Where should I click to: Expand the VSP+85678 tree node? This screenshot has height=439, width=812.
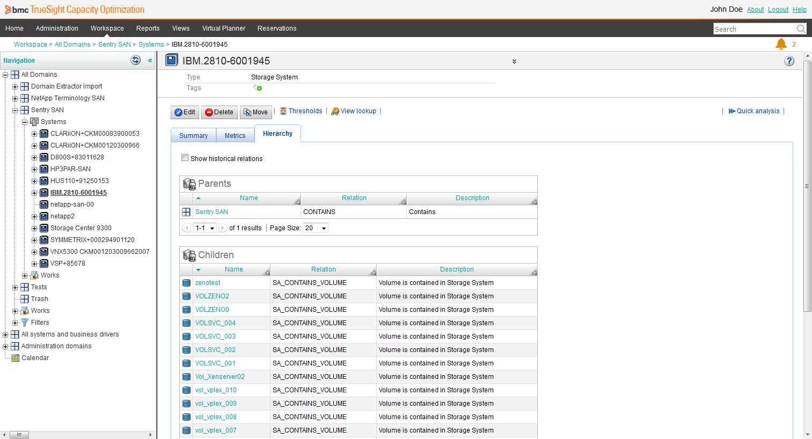(34, 264)
